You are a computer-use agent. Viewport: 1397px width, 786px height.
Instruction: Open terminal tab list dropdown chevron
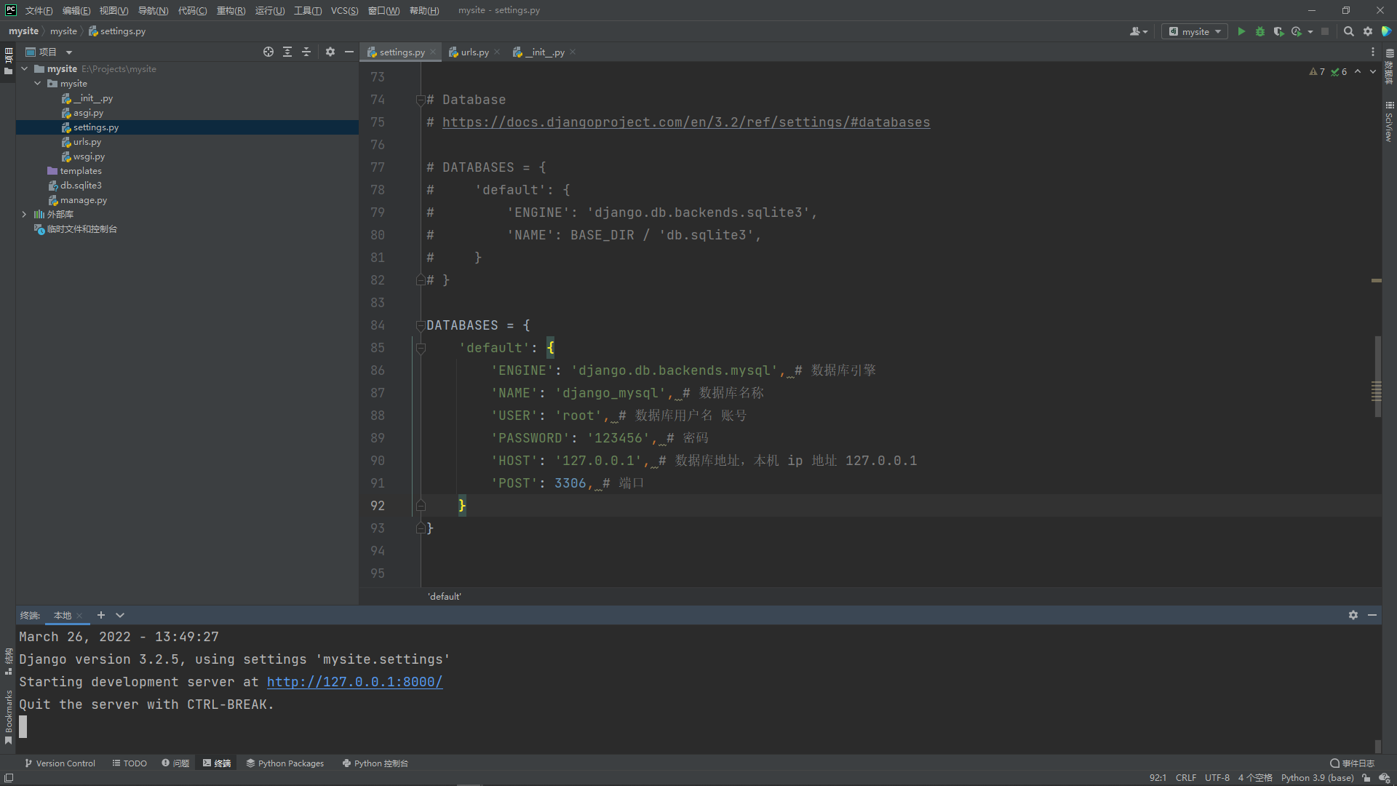click(120, 615)
